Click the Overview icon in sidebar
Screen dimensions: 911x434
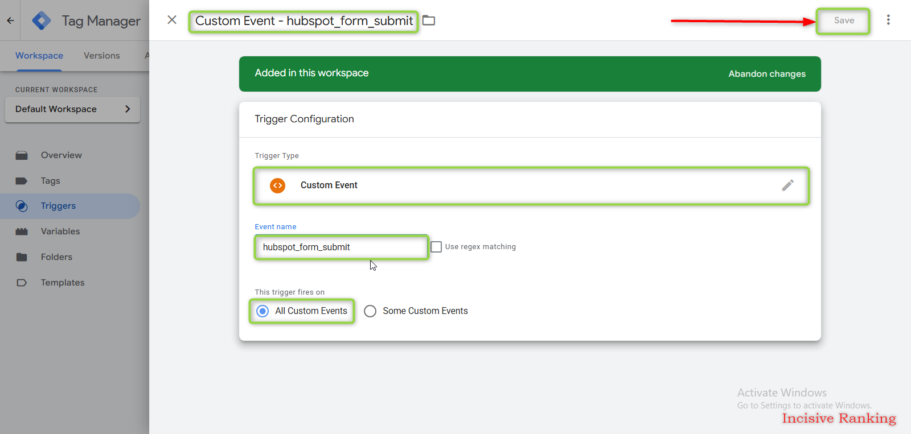pos(22,155)
